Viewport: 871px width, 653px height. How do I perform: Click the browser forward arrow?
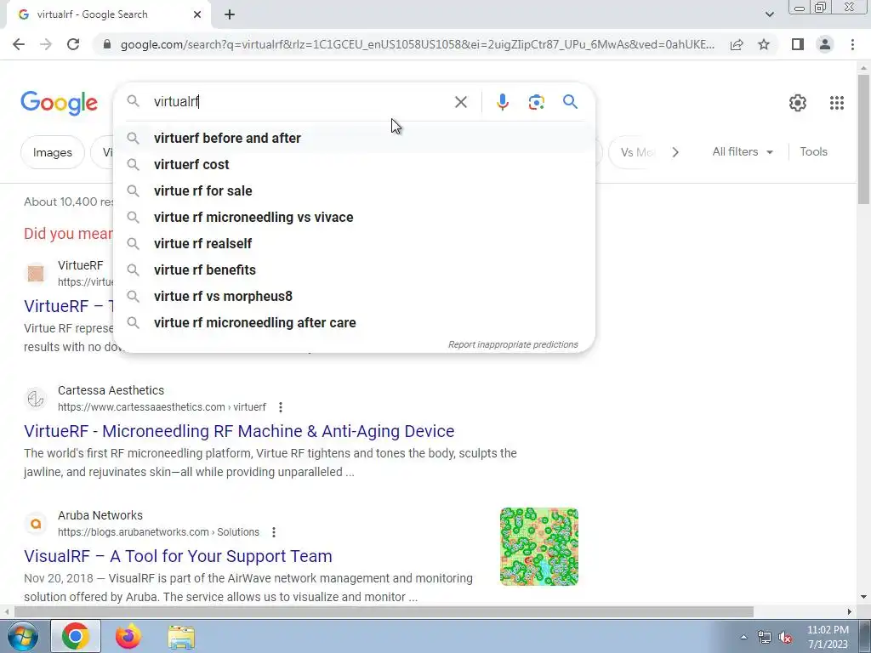click(x=46, y=44)
